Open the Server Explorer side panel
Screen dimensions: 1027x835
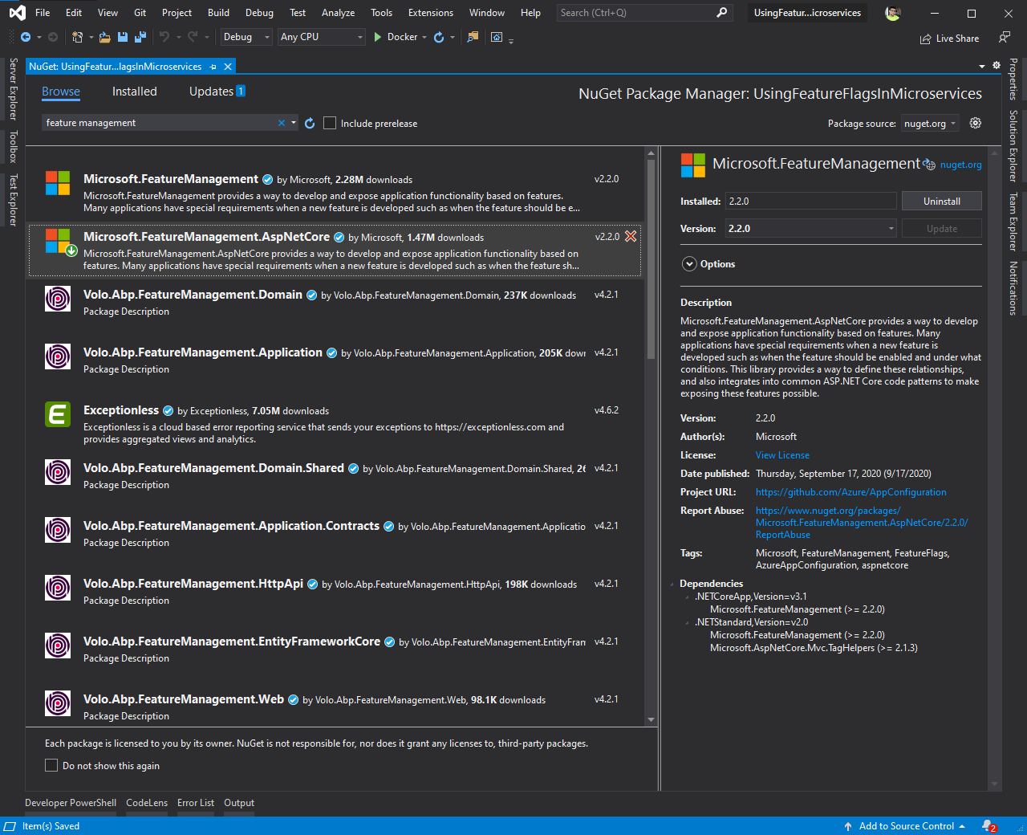[x=13, y=89]
